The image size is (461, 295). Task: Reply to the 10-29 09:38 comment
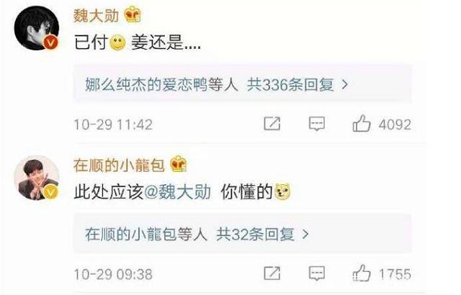pos(317,273)
